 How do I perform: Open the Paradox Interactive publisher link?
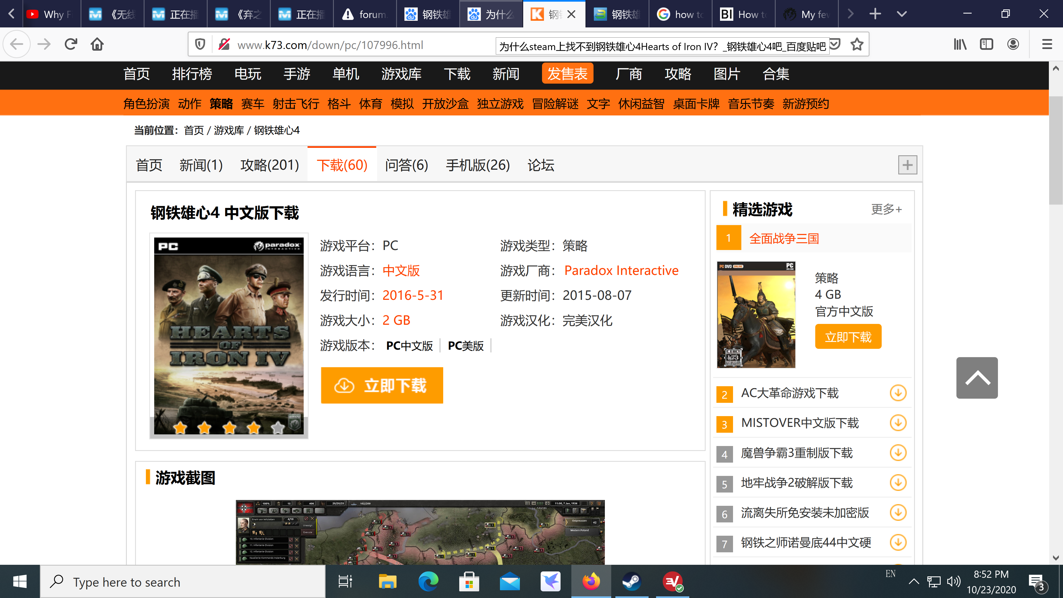pyautogui.click(x=621, y=271)
